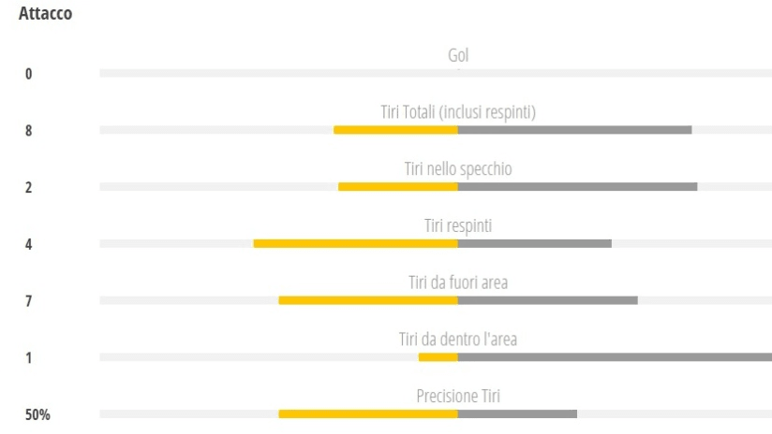Click the gray Tiri da dentro l'area bar

click(x=615, y=357)
